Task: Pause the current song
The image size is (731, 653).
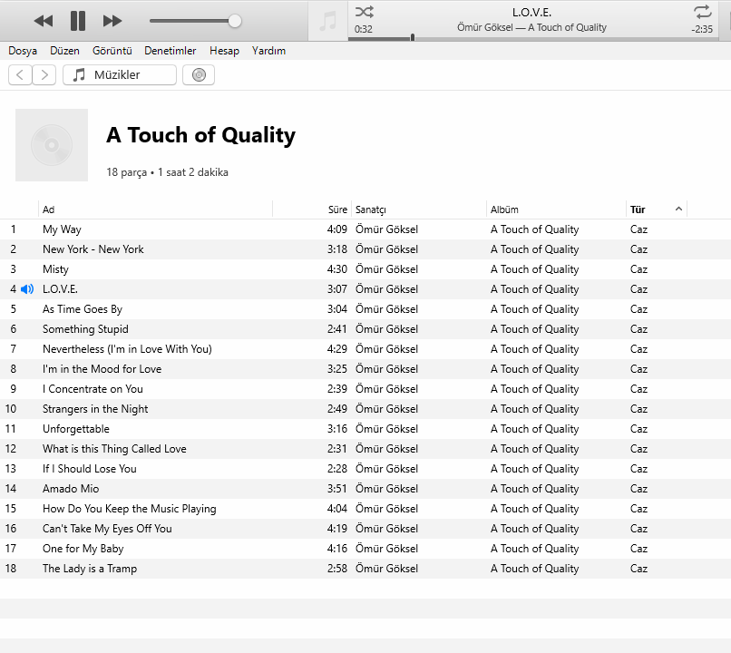Action: 78,21
